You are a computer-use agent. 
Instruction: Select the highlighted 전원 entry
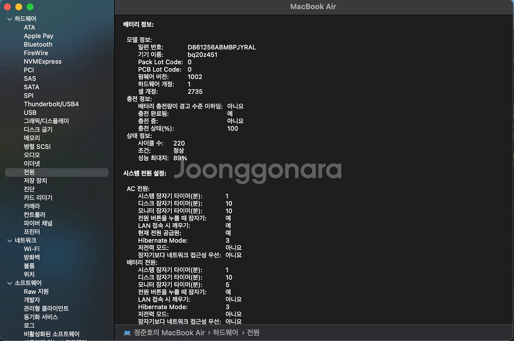coord(57,172)
